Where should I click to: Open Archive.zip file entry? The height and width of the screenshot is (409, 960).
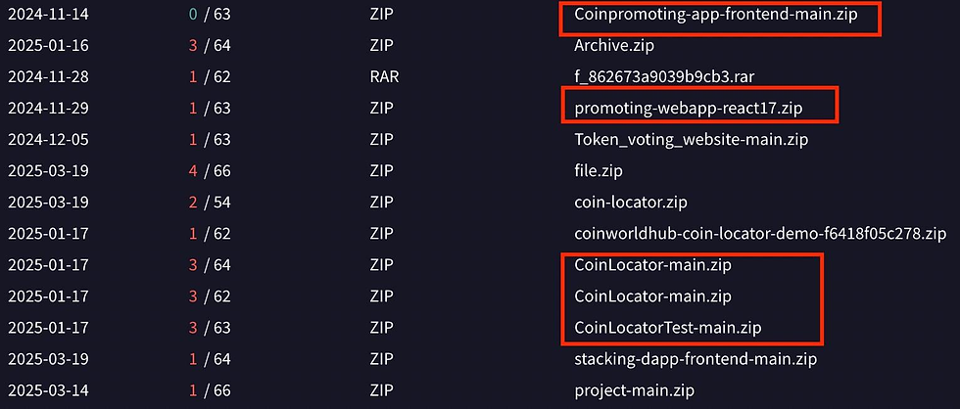pyautogui.click(x=614, y=46)
